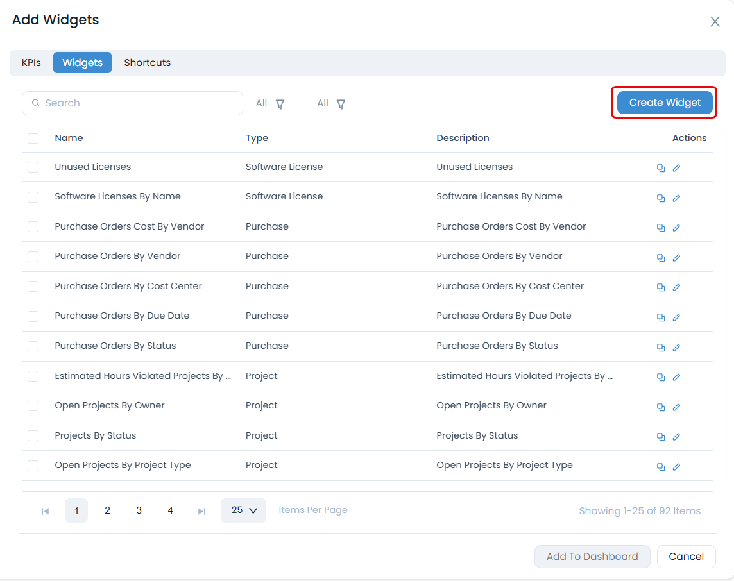Open the edit pencil for Software Licenses By Name

click(677, 198)
